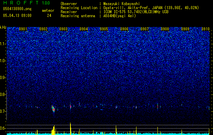
Task: Click the 0902 time marker
Action: 43,29
